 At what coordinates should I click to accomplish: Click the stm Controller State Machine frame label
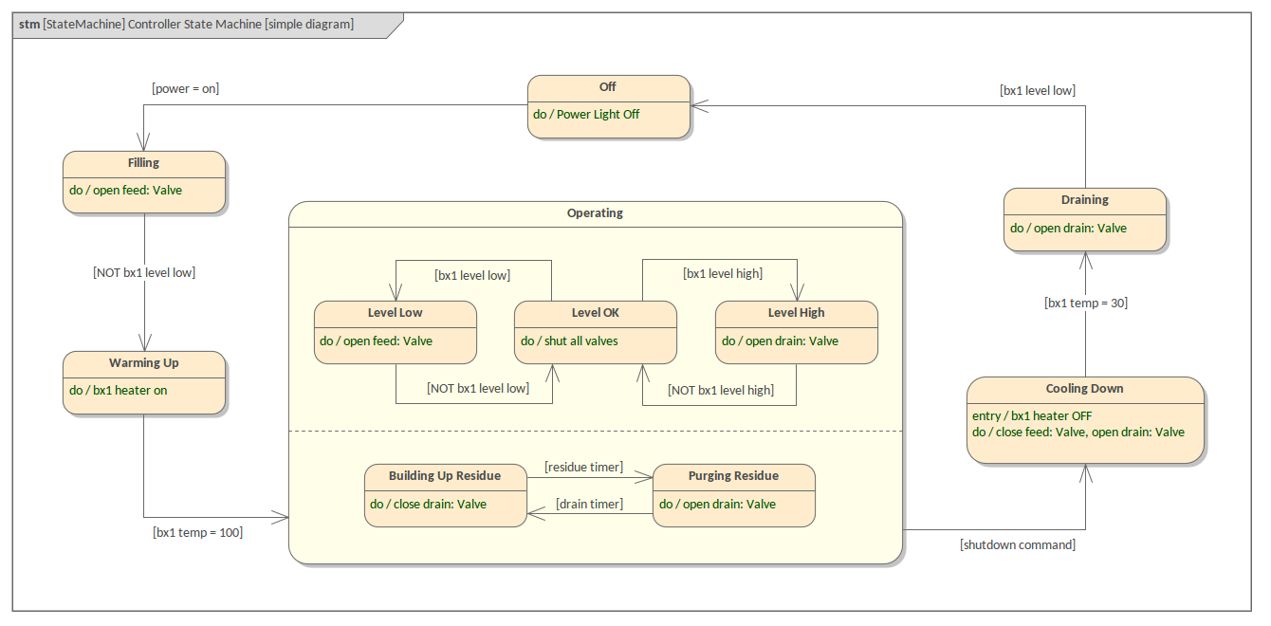[187, 25]
